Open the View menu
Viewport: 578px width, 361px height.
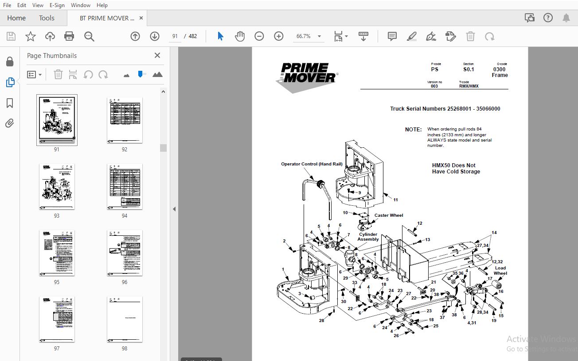click(x=38, y=5)
